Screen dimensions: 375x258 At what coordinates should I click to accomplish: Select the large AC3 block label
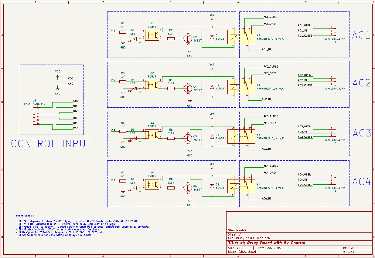(361, 133)
